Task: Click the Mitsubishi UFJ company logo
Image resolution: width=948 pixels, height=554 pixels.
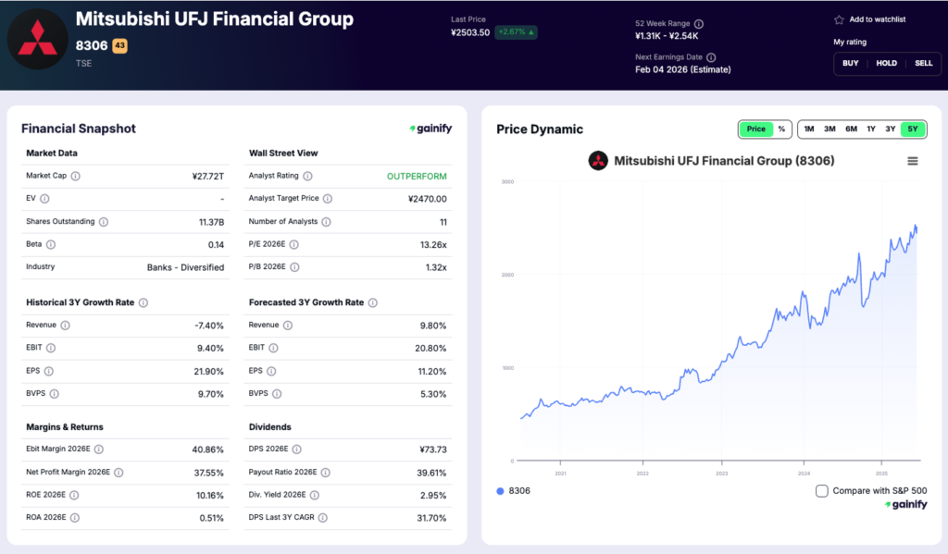Action: coord(37,39)
